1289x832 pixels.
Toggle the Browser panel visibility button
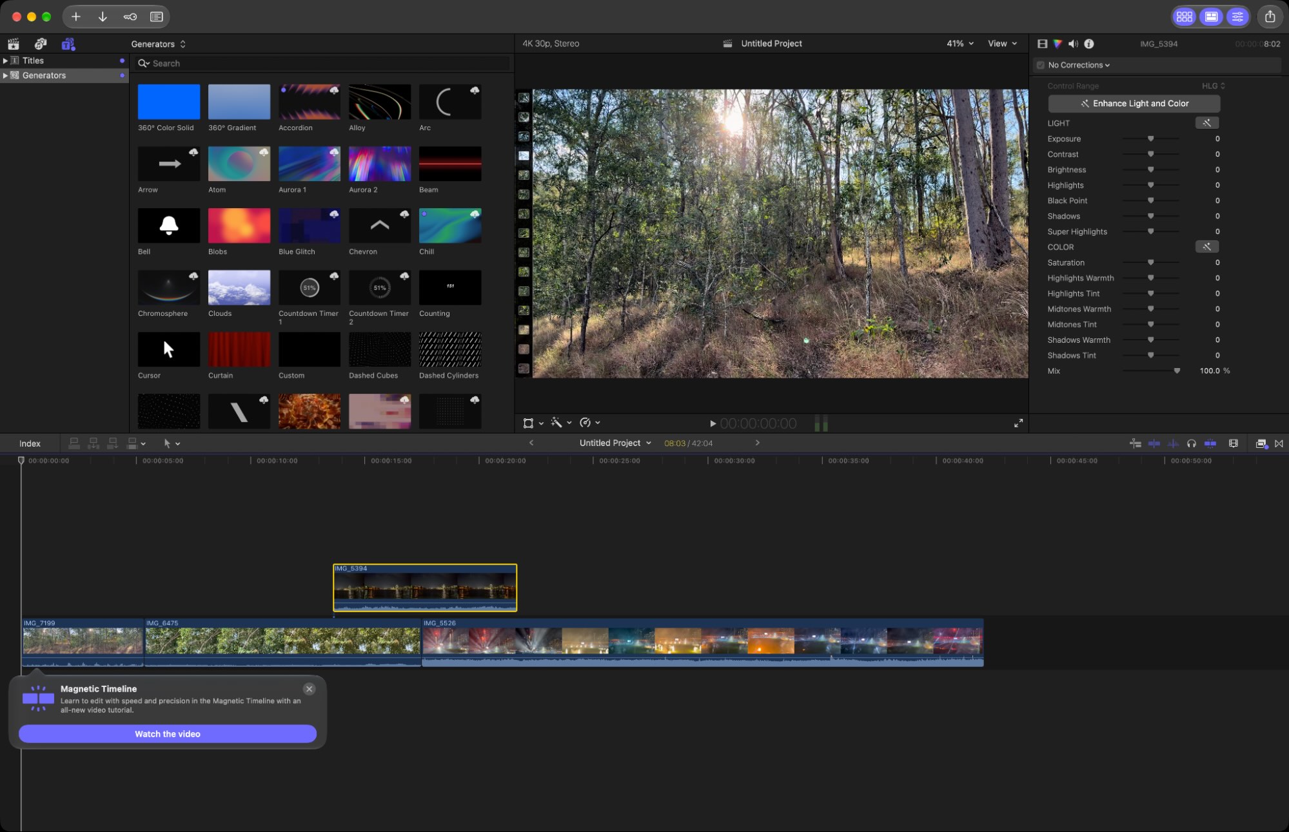click(x=1185, y=17)
